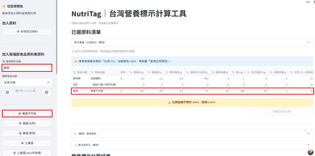Go to next page with right arrow button
The image size is (315, 156).
point(47,92)
